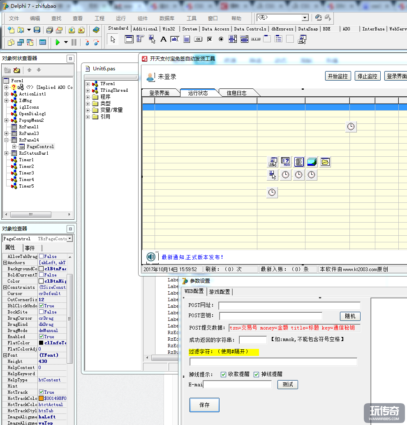Screen dimensions: 407x425
Task: Click the Save file toolbar icon
Action: [37, 30]
